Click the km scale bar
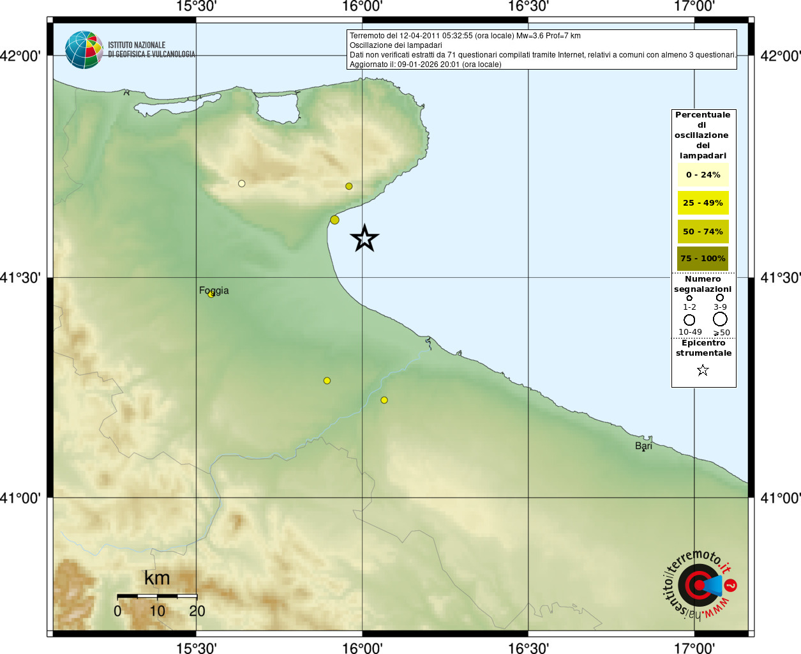 tap(157, 596)
